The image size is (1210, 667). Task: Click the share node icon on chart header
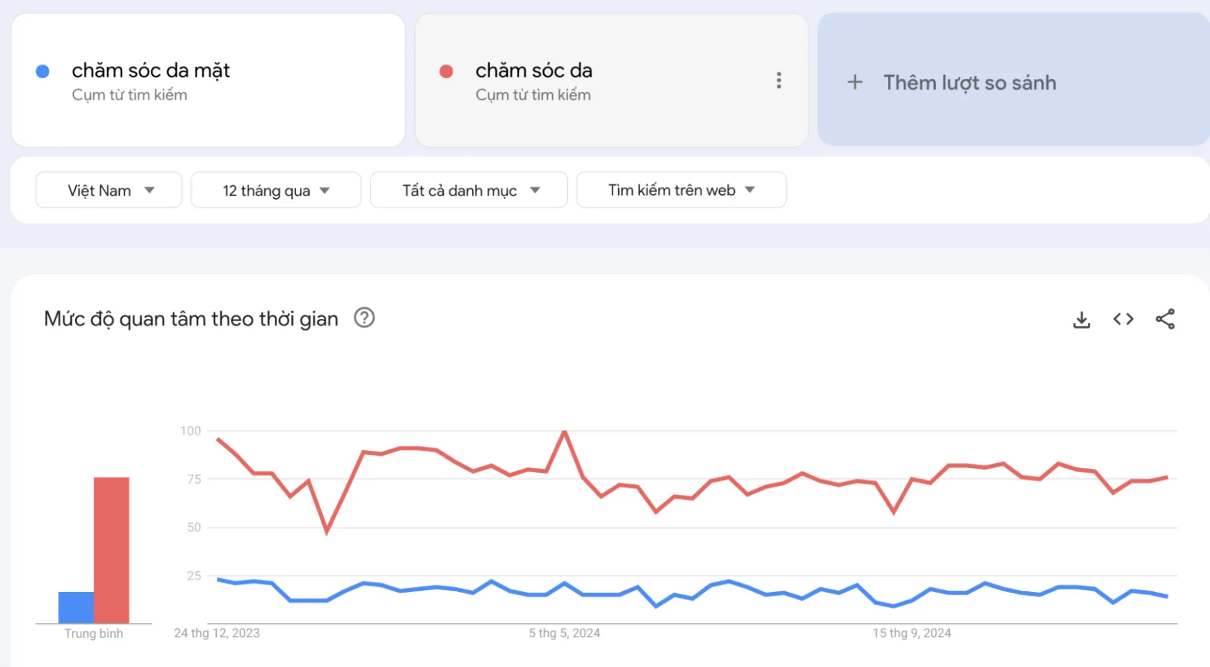tap(1166, 319)
